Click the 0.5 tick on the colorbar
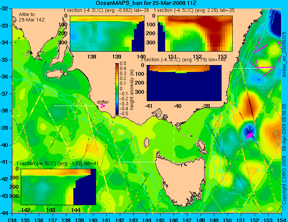The height and width of the screenshot is (222, 288). 123,64
